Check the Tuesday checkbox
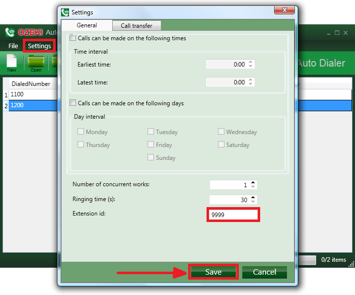Screen dimensions: 355x295 (x=150, y=132)
